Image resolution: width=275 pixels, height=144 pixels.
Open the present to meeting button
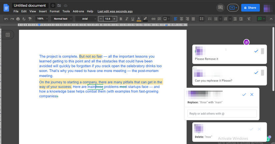233,8
